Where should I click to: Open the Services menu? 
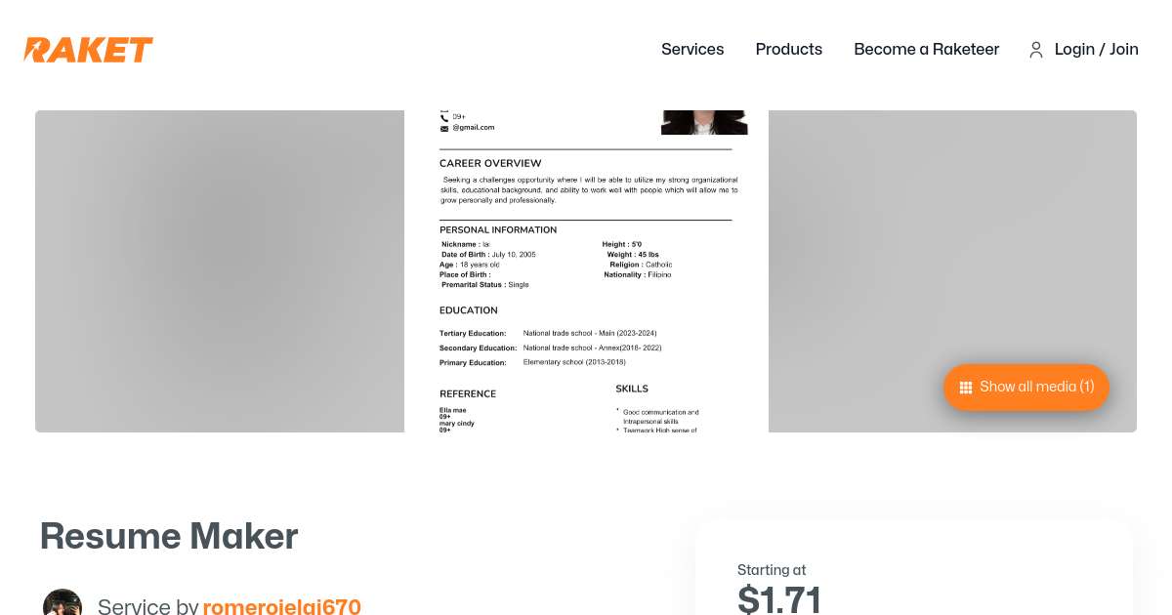tap(692, 50)
